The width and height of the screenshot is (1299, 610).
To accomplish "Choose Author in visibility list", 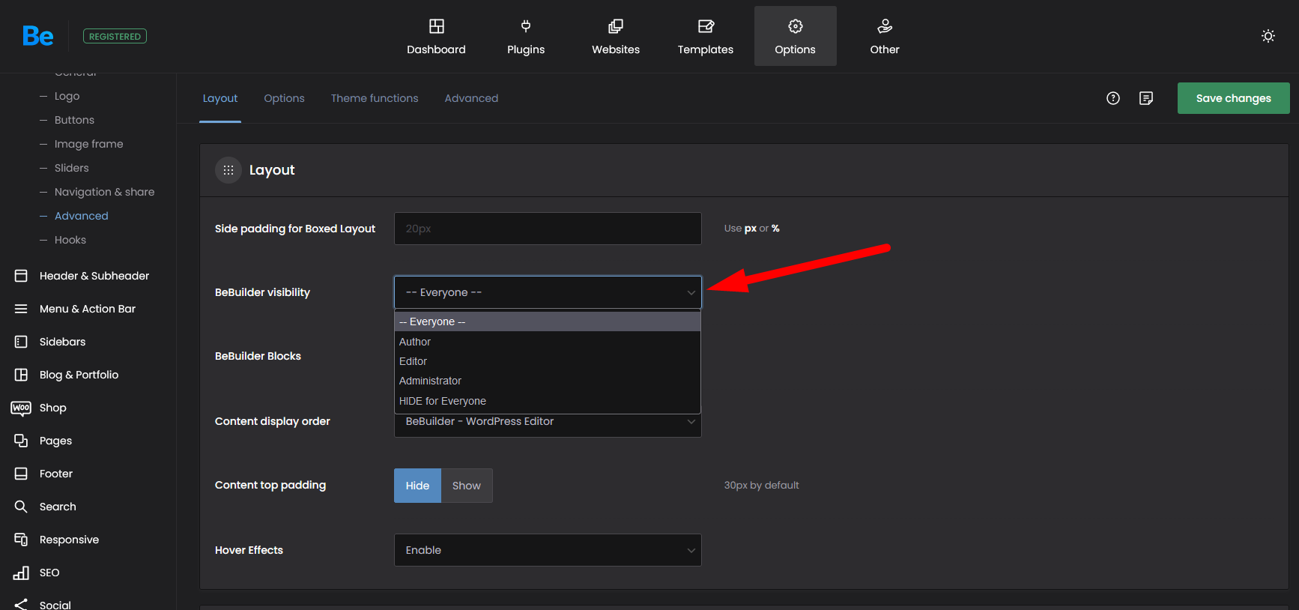I will (x=548, y=342).
